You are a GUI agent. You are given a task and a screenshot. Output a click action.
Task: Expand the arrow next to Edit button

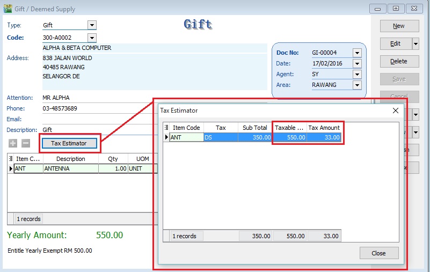coord(416,43)
